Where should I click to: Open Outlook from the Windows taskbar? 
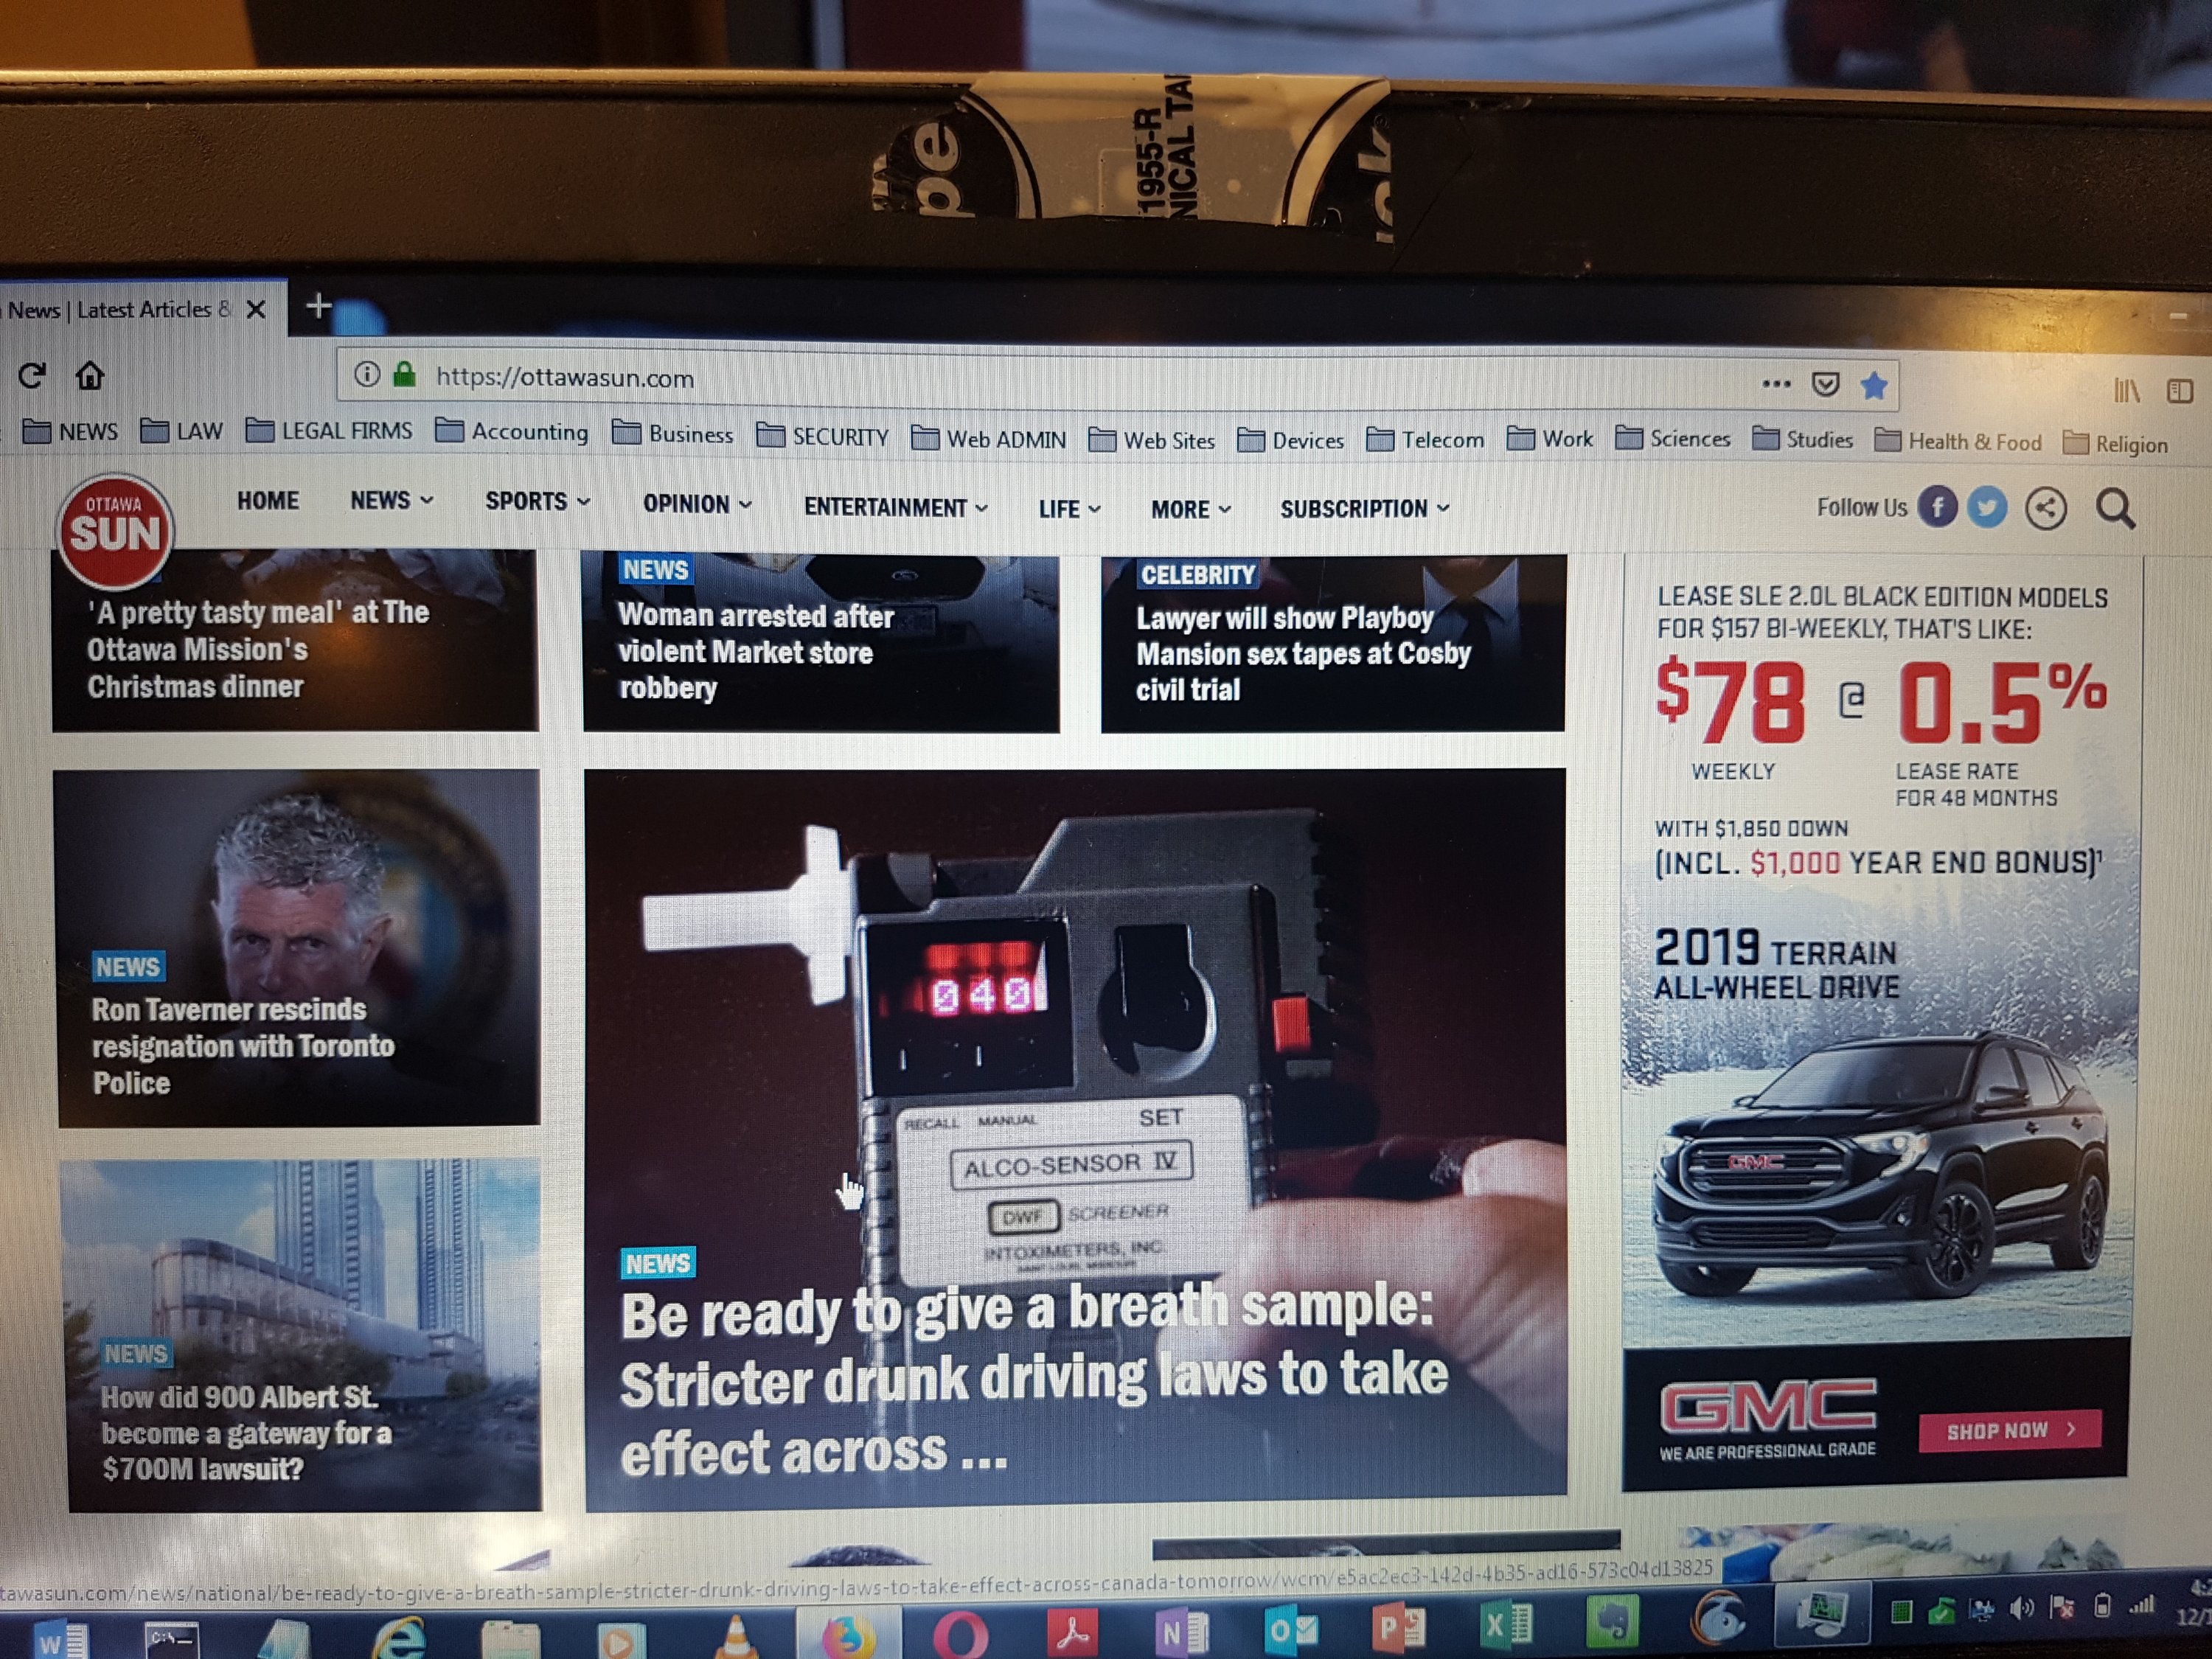coord(1290,1631)
